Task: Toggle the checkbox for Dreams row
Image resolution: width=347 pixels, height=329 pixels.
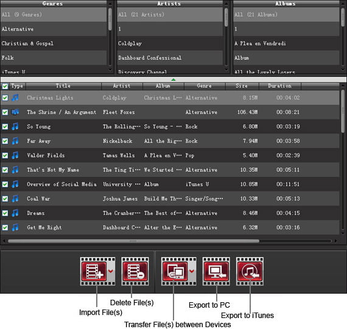Action: [5, 213]
